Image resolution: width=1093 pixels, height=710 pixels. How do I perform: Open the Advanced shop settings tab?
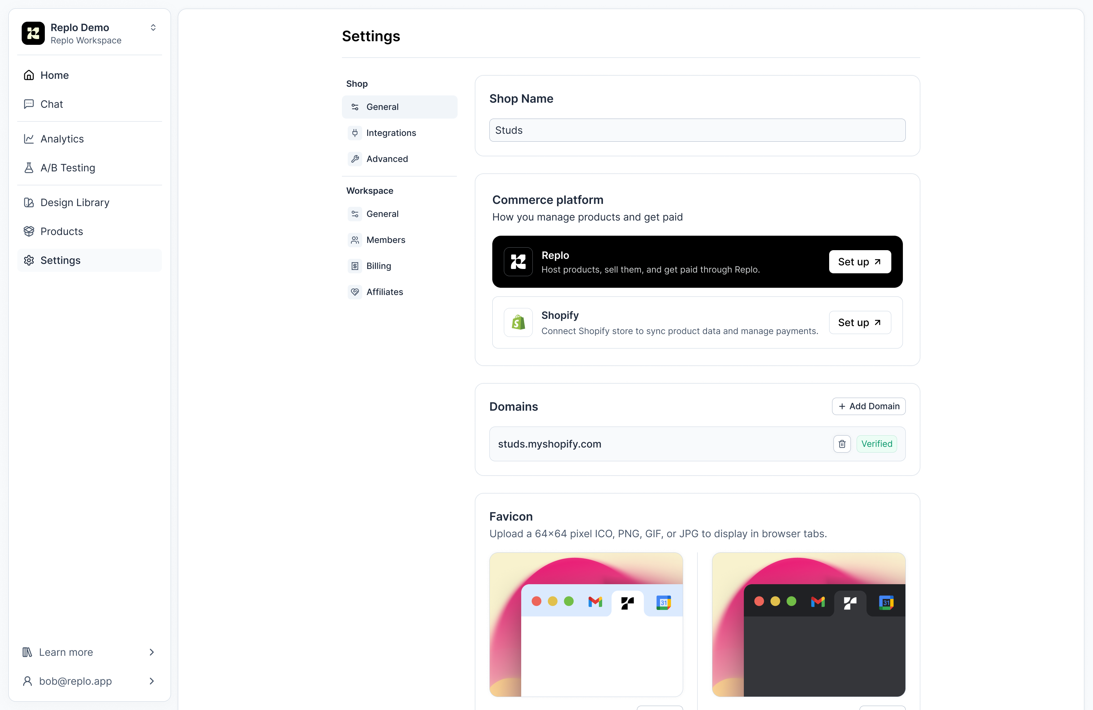[387, 159]
